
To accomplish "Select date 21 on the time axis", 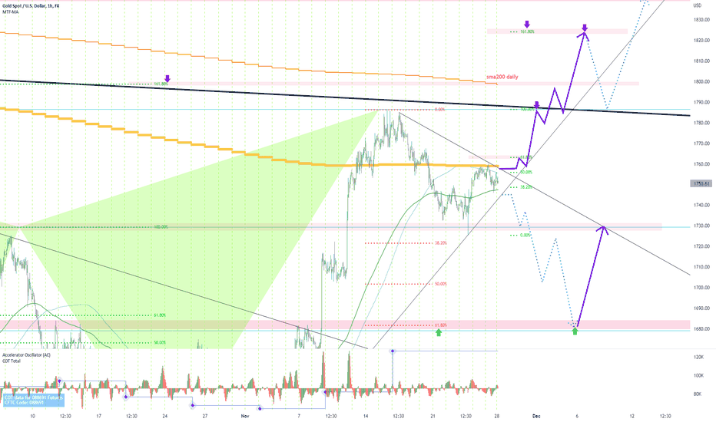I will (x=433, y=416).
